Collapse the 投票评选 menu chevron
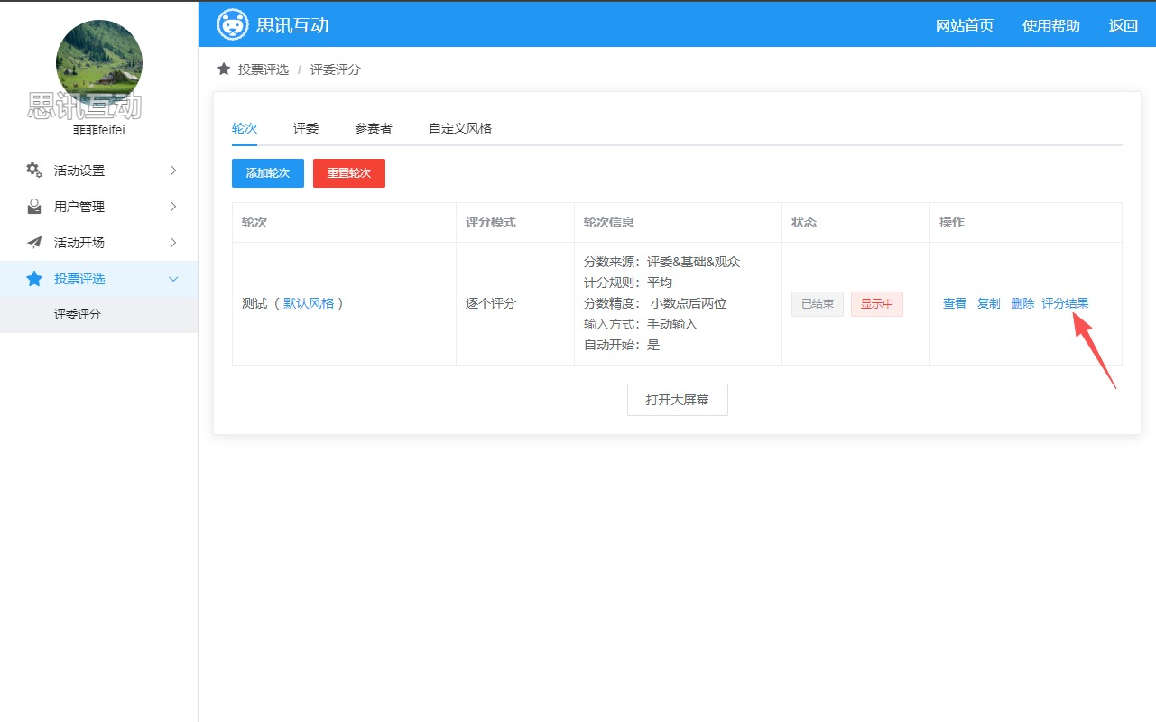 pyautogui.click(x=173, y=279)
